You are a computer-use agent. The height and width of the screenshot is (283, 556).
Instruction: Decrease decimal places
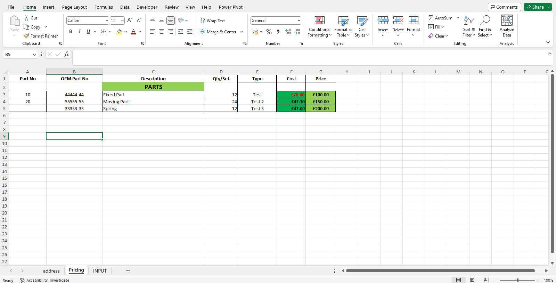click(x=297, y=32)
